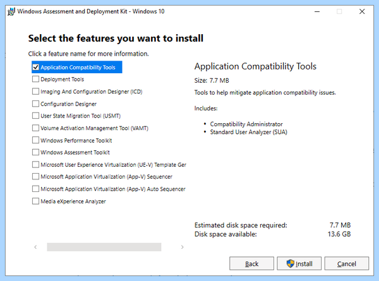379x281 pixels.
Task: Tick the Configuration Designer checkbox
Action: 35,104
